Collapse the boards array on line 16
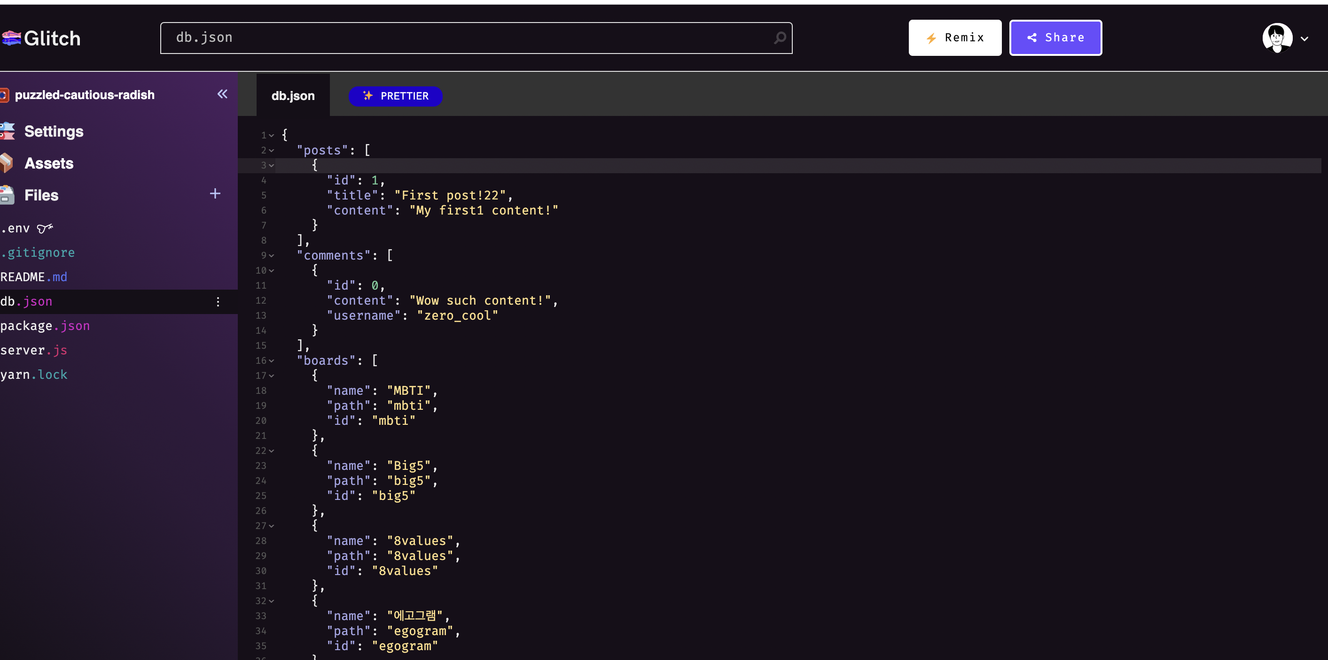 (x=271, y=361)
